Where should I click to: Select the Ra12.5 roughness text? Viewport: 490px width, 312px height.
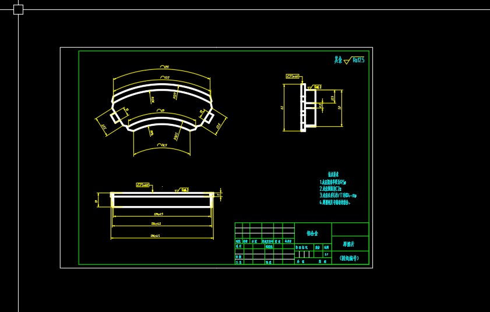358,61
